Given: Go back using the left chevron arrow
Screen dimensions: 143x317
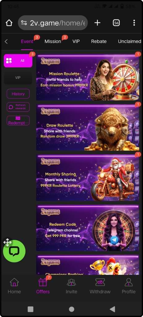Looking at the screenshot, I should [6, 41].
